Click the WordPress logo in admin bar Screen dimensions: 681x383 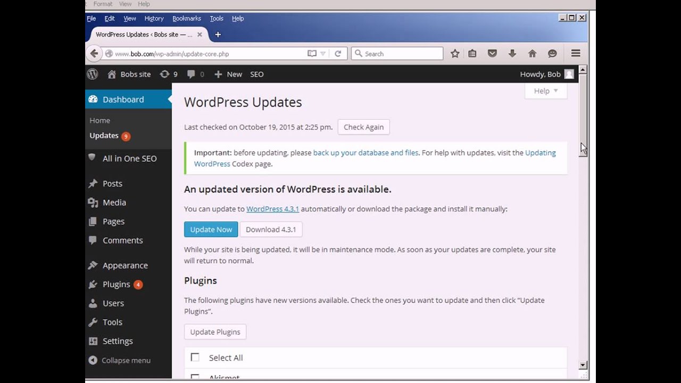click(x=93, y=74)
